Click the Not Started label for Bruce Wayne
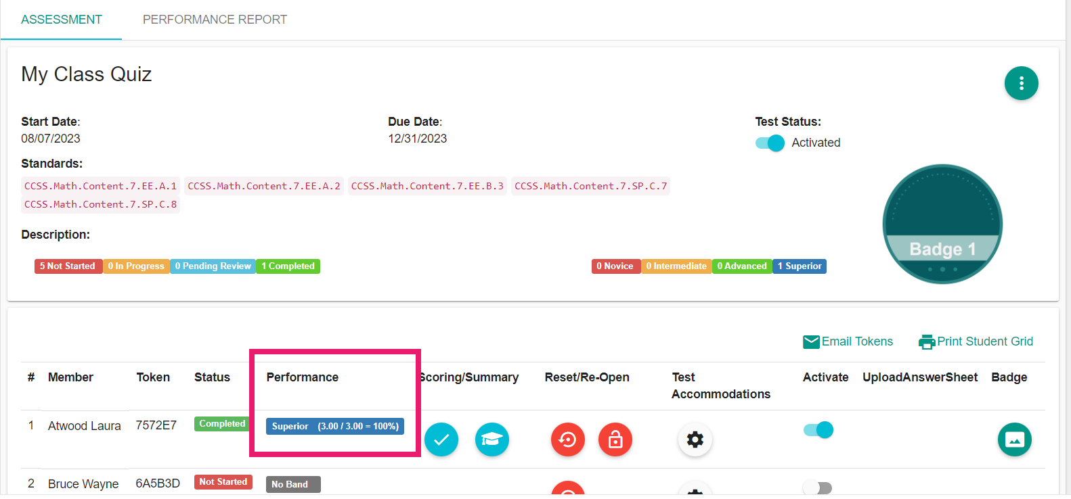The width and height of the screenshot is (1071, 499). point(223,482)
